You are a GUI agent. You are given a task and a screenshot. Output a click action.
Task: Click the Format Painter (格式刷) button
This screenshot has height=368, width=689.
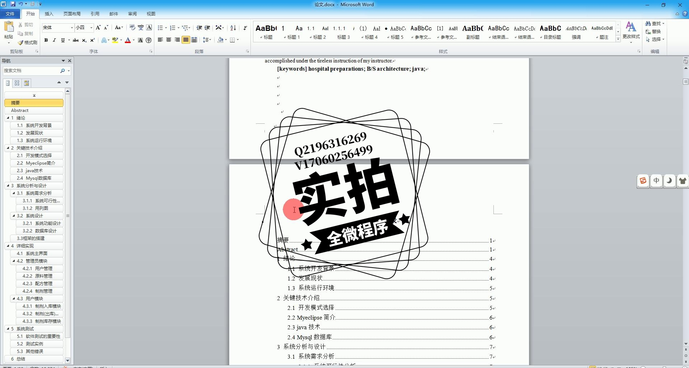click(x=28, y=42)
